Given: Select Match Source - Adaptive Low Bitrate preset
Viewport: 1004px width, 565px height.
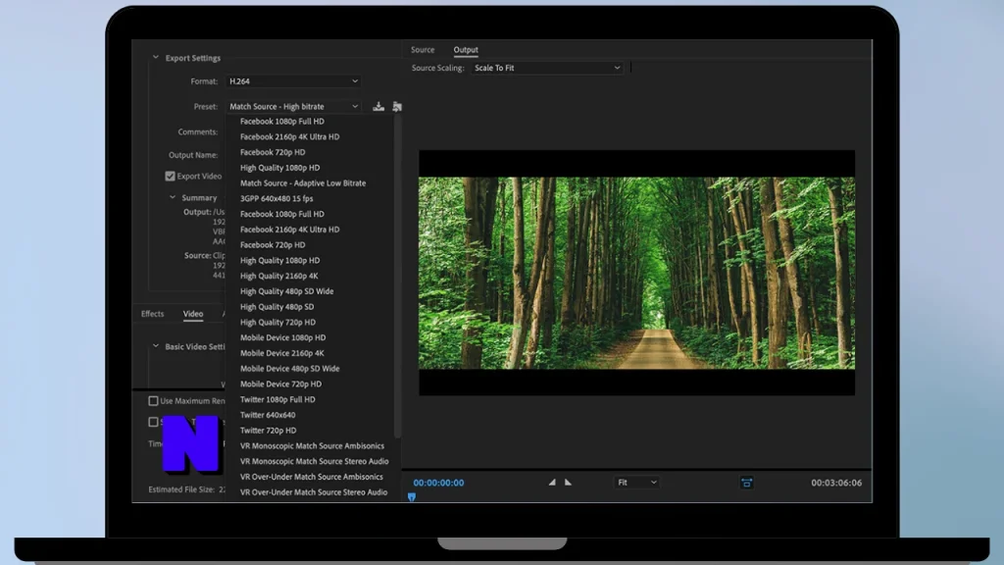Looking at the screenshot, I should click(x=303, y=183).
